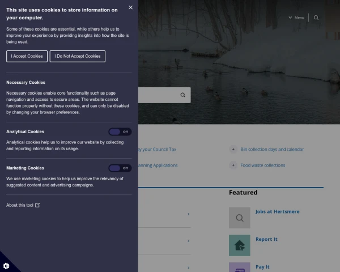340x272 pixels.
Task: Click the header search magnifier icon
Action: point(316,18)
